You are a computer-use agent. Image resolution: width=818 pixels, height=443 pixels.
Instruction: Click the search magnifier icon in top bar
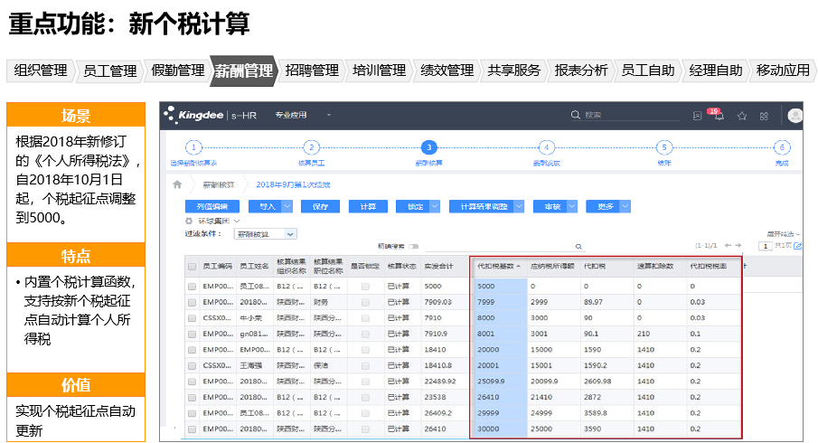pyautogui.click(x=576, y=115)
